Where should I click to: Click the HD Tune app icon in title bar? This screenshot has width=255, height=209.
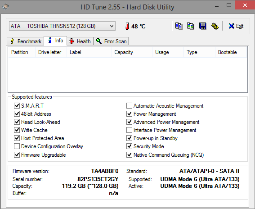(x=5, y=7)
